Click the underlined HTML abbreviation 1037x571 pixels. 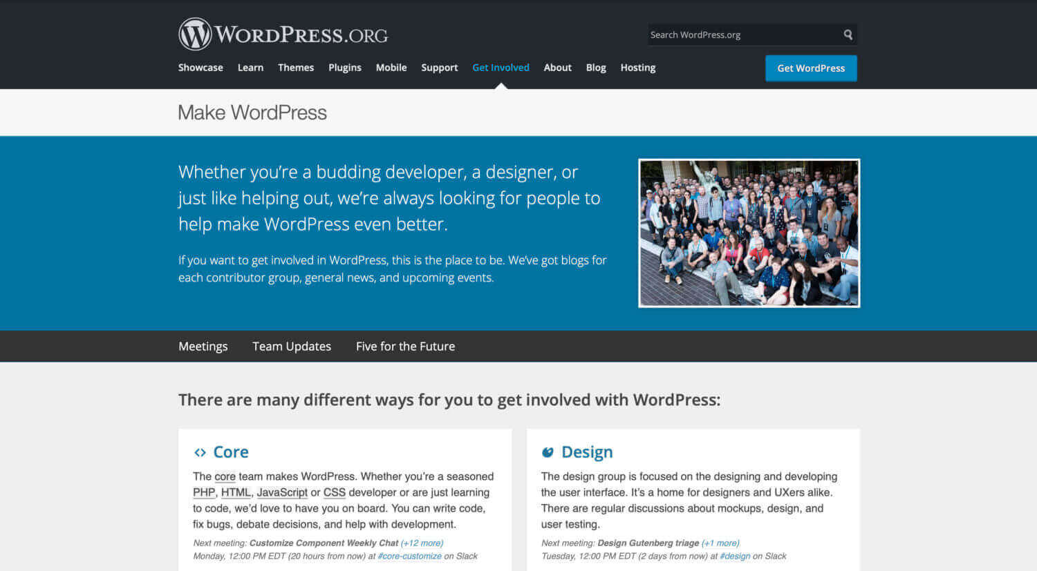[236, 492]
